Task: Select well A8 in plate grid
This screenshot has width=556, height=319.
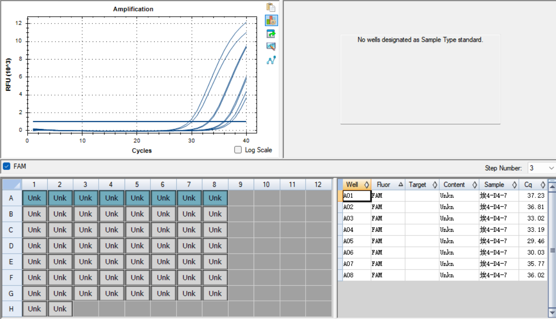Action: 215,198
